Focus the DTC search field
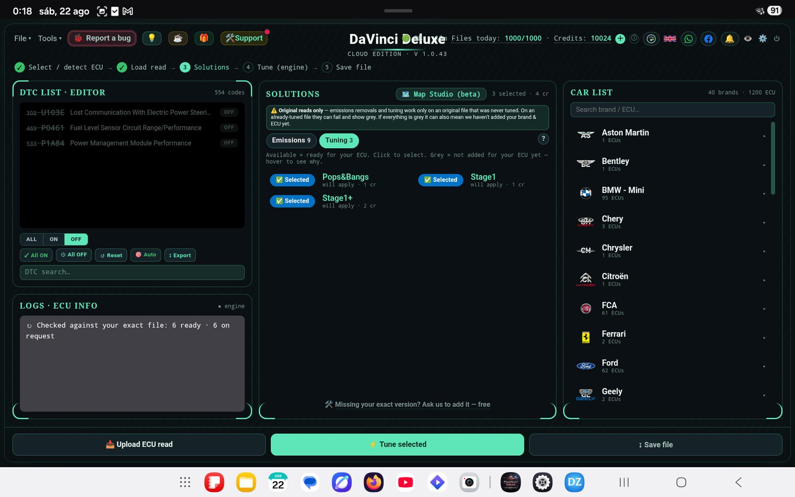The image size is (795, 497). pos(132,272)
